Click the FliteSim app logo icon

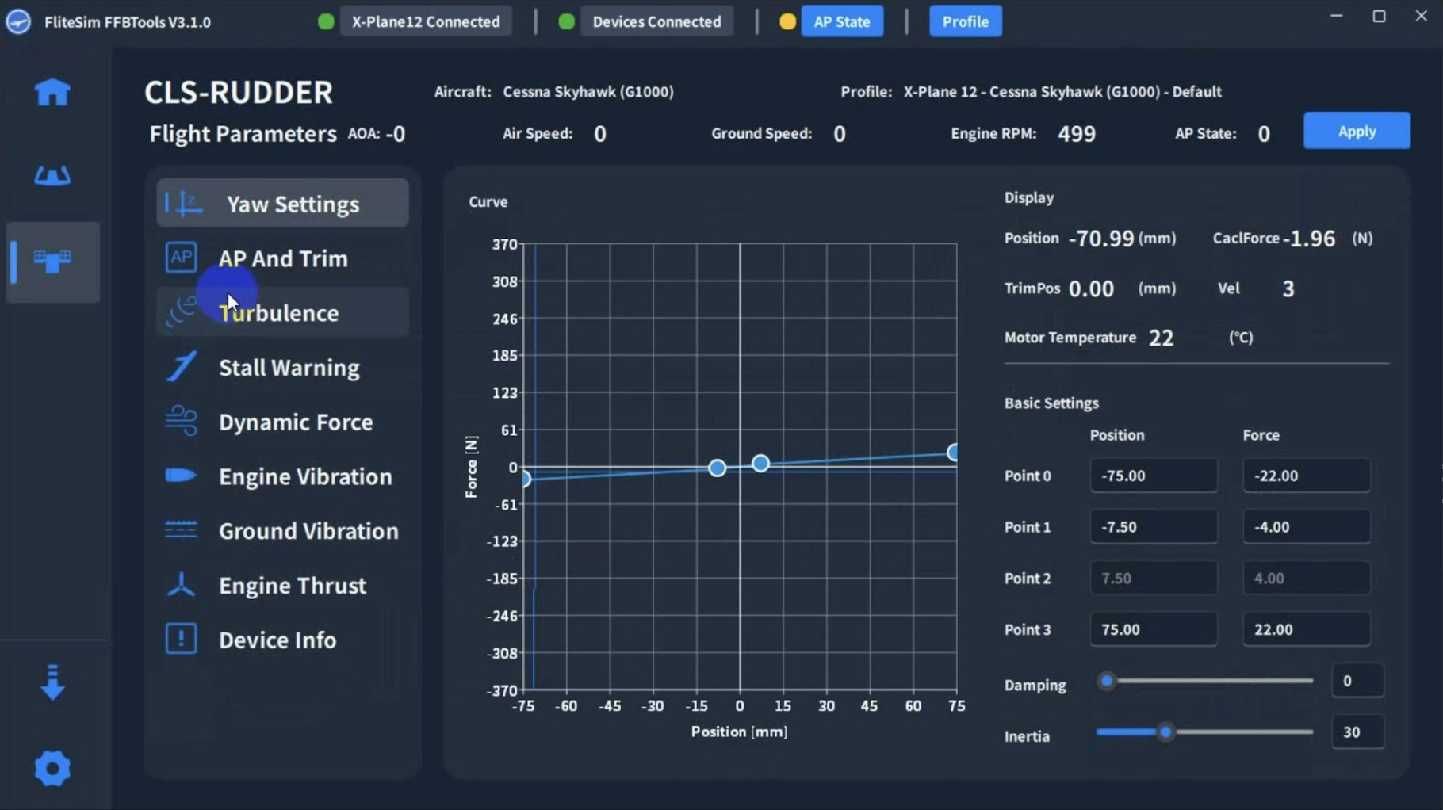18,21
